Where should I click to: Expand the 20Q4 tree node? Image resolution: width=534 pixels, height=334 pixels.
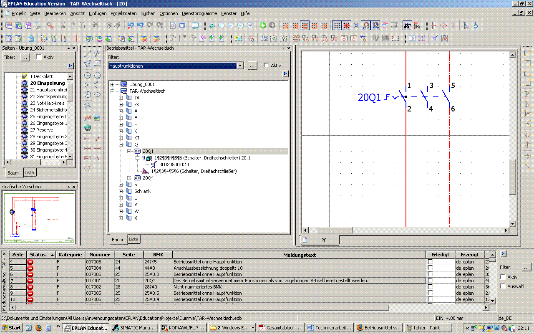[x=129, y=178]
